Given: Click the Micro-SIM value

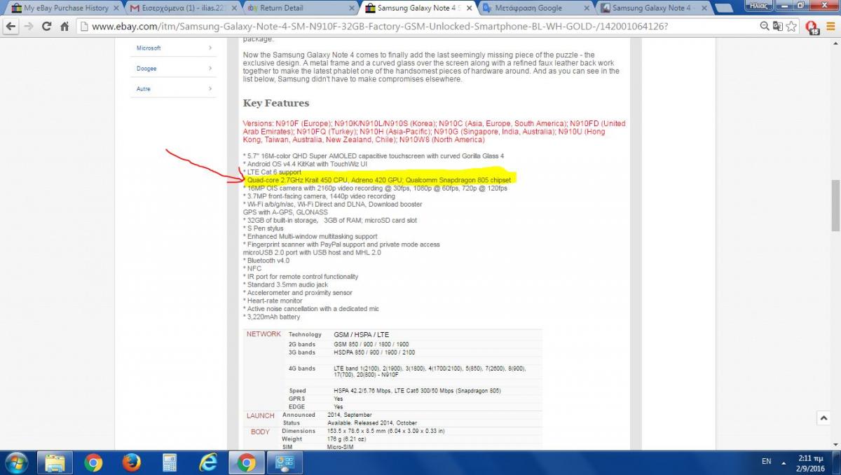Looking at the screenshot, I should 341,447.
